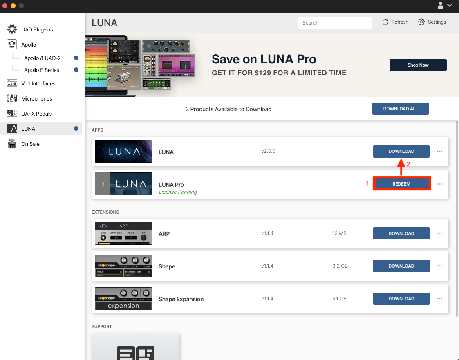Open more options for the LUNA app
Viewport: 459px width, 360px height.
(x=439, y=151)
